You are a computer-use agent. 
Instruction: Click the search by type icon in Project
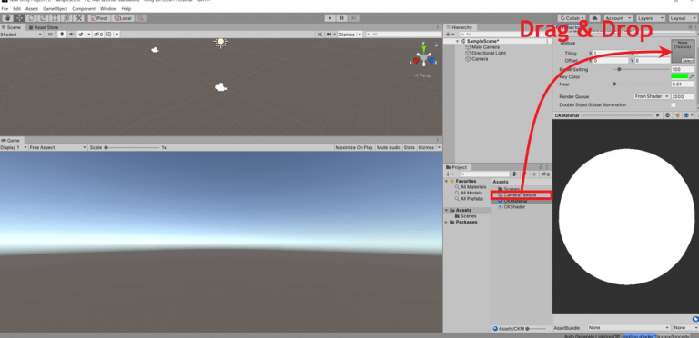515,174
